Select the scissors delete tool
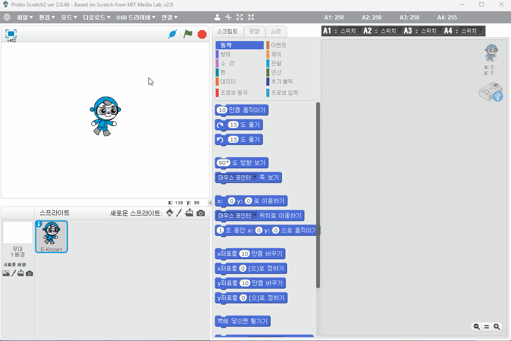The image size is (511, 341). (229, 17)
